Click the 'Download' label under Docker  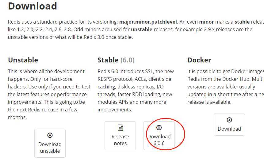tap(229, 129)
